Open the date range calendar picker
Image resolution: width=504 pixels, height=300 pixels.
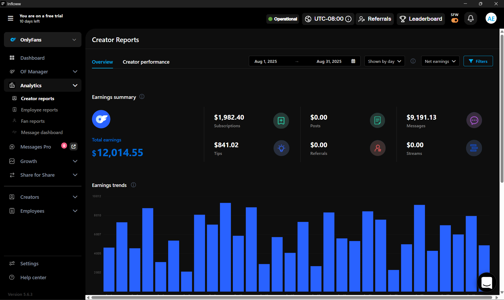point(353,61)
